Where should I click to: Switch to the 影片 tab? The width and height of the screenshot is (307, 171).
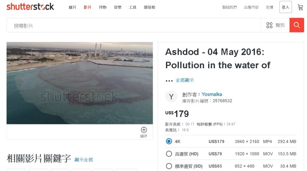[87, 7]
